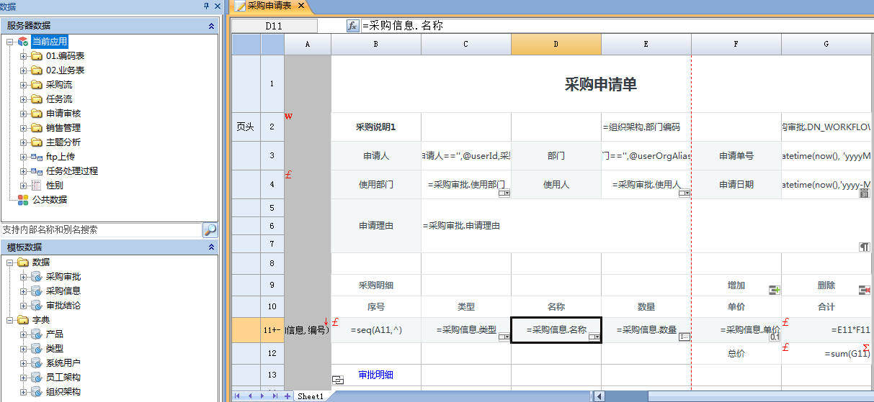The width and height of the screenshot is (874, 402).
Task: Click the fx formula function button
Action: point(352,25)
